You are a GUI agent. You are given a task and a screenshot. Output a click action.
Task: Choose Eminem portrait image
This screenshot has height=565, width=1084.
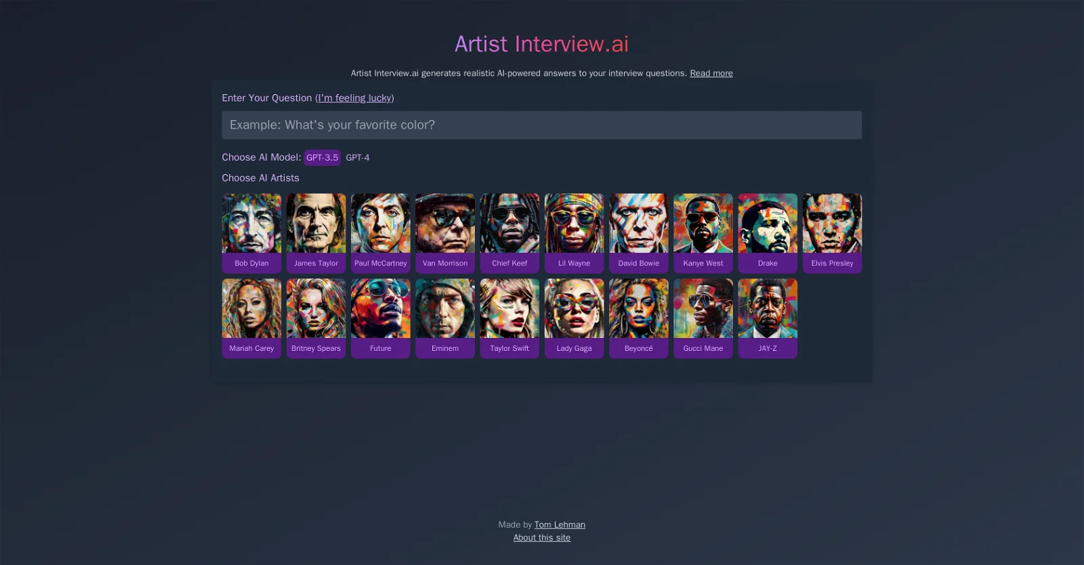point(445,308)
